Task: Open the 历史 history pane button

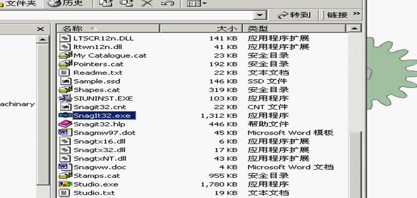Action: point(66,3)
